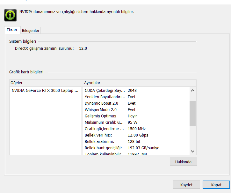Click the details list scroll-up arrow

tap(192, 91)
